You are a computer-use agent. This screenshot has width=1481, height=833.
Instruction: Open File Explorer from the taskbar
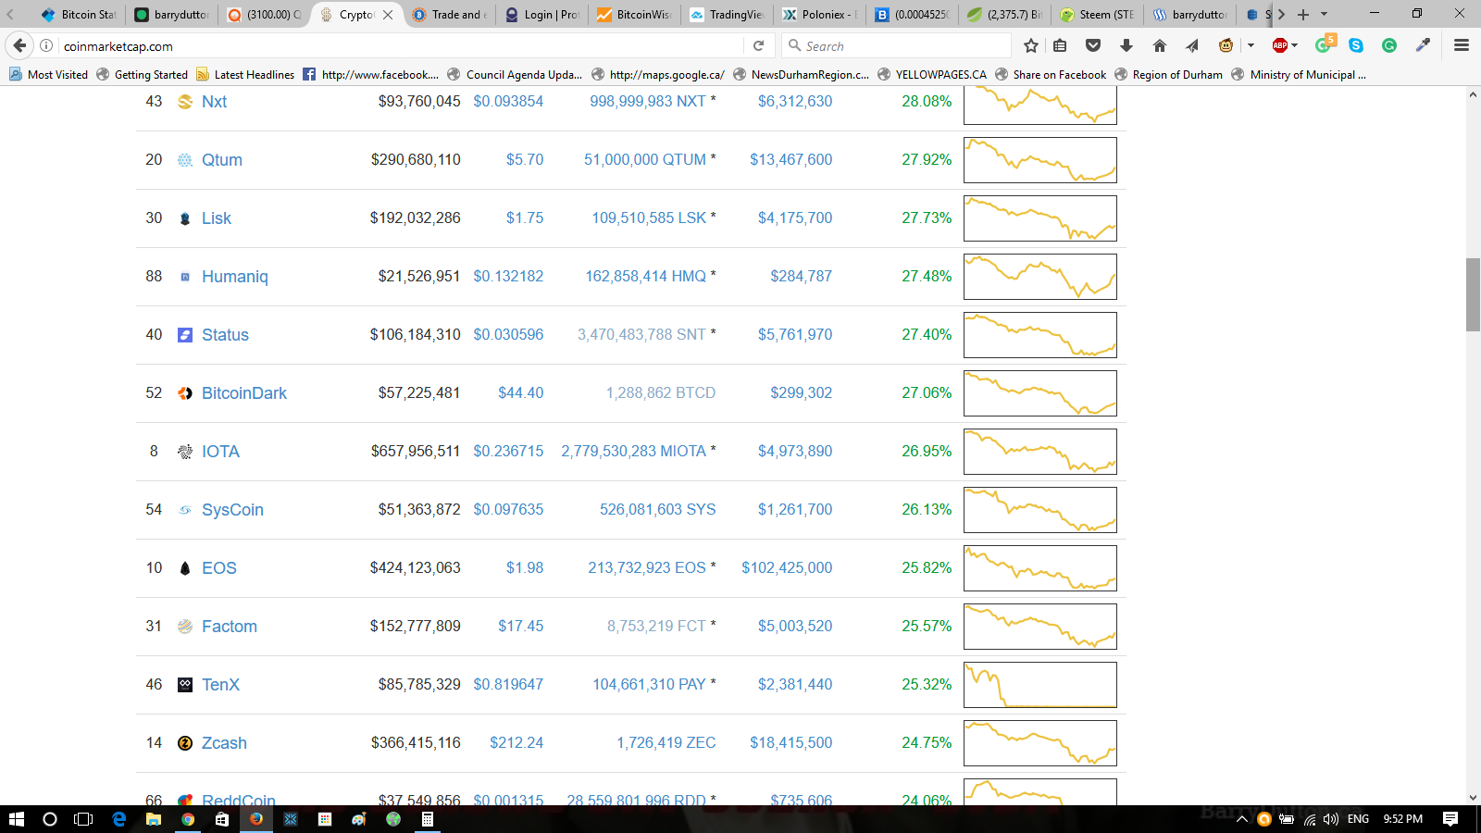click(154, 819)
